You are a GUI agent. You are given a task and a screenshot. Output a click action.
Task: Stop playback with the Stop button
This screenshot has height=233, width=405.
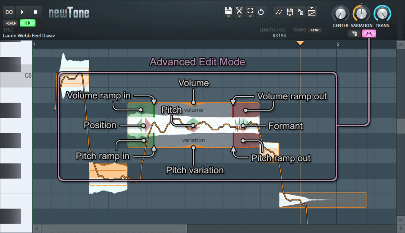click(x=35, y=12)
